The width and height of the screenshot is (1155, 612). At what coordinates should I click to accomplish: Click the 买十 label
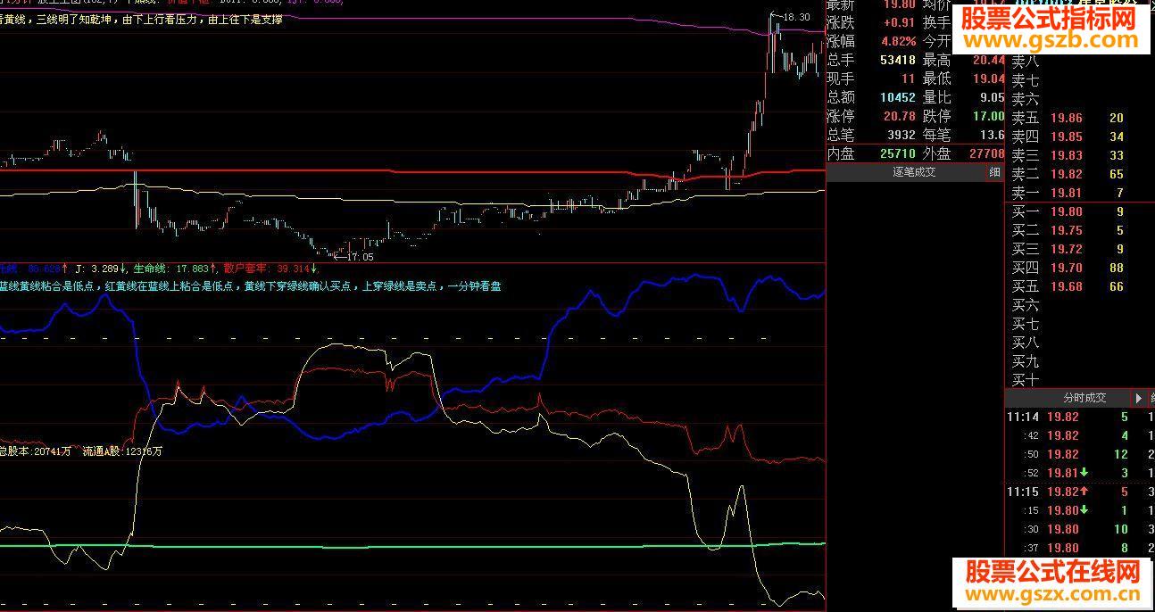(1025, 380)
